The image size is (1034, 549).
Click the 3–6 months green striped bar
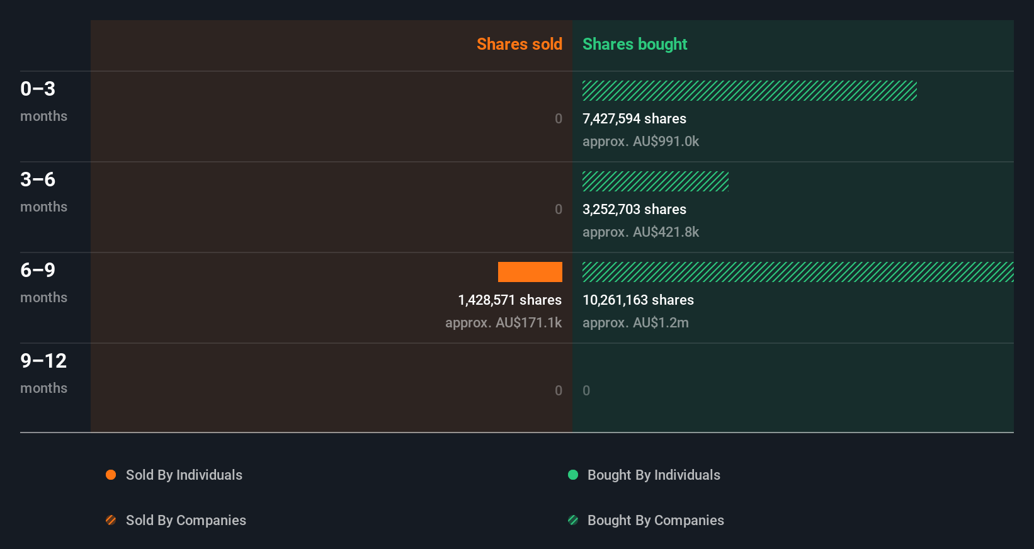coord(656,181)
